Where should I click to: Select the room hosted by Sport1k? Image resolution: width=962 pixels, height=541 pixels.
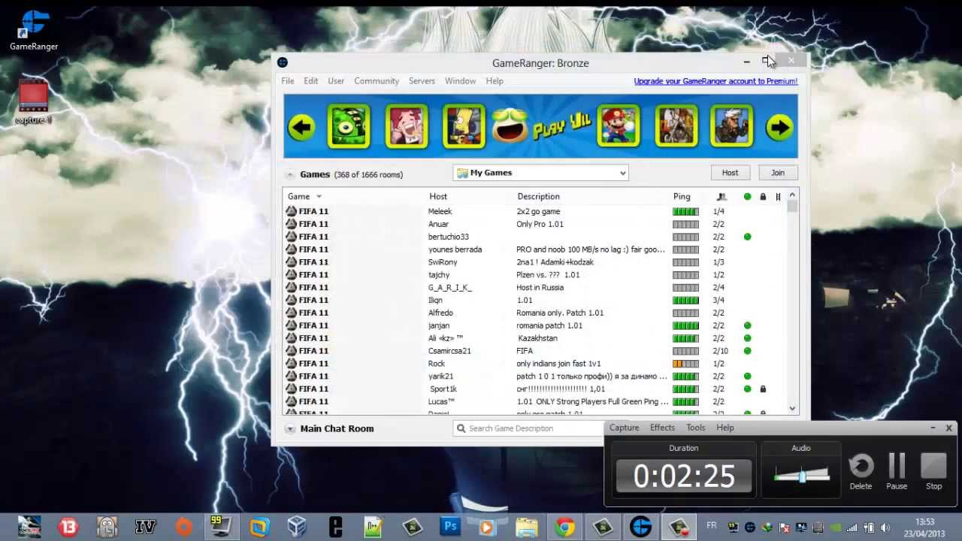tap(534, 389)
